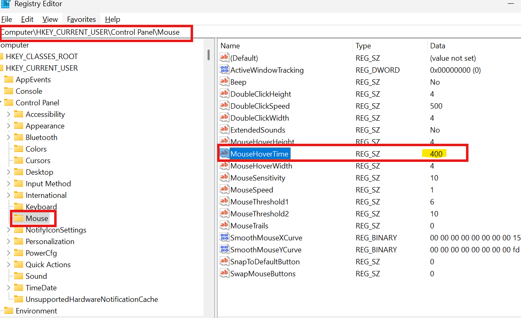Viewport: 521px width, 318px height.
Task: Open the View menu
Action: tap(50, 19)
